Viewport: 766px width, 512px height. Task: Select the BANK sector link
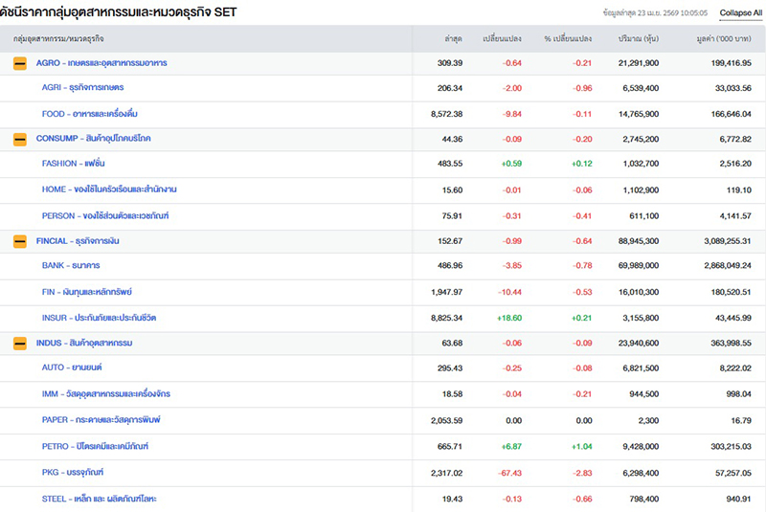pyautogui.click(x=71, y=266)
